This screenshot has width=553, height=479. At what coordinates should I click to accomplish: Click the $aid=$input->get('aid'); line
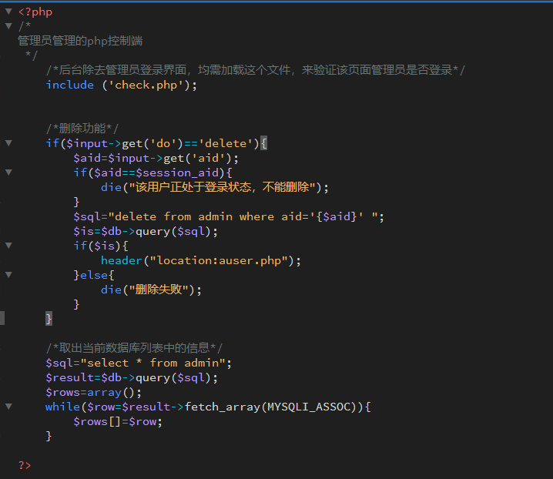pos(156,158)
